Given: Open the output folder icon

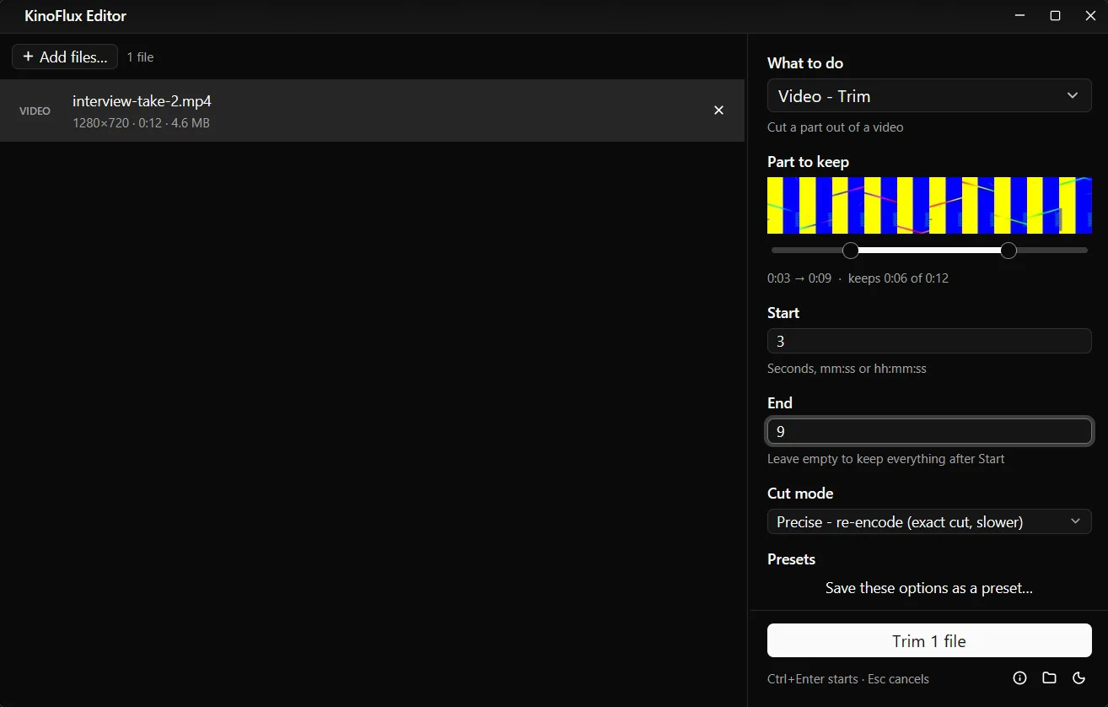Looking at the screenshot, I should 1049,678.
